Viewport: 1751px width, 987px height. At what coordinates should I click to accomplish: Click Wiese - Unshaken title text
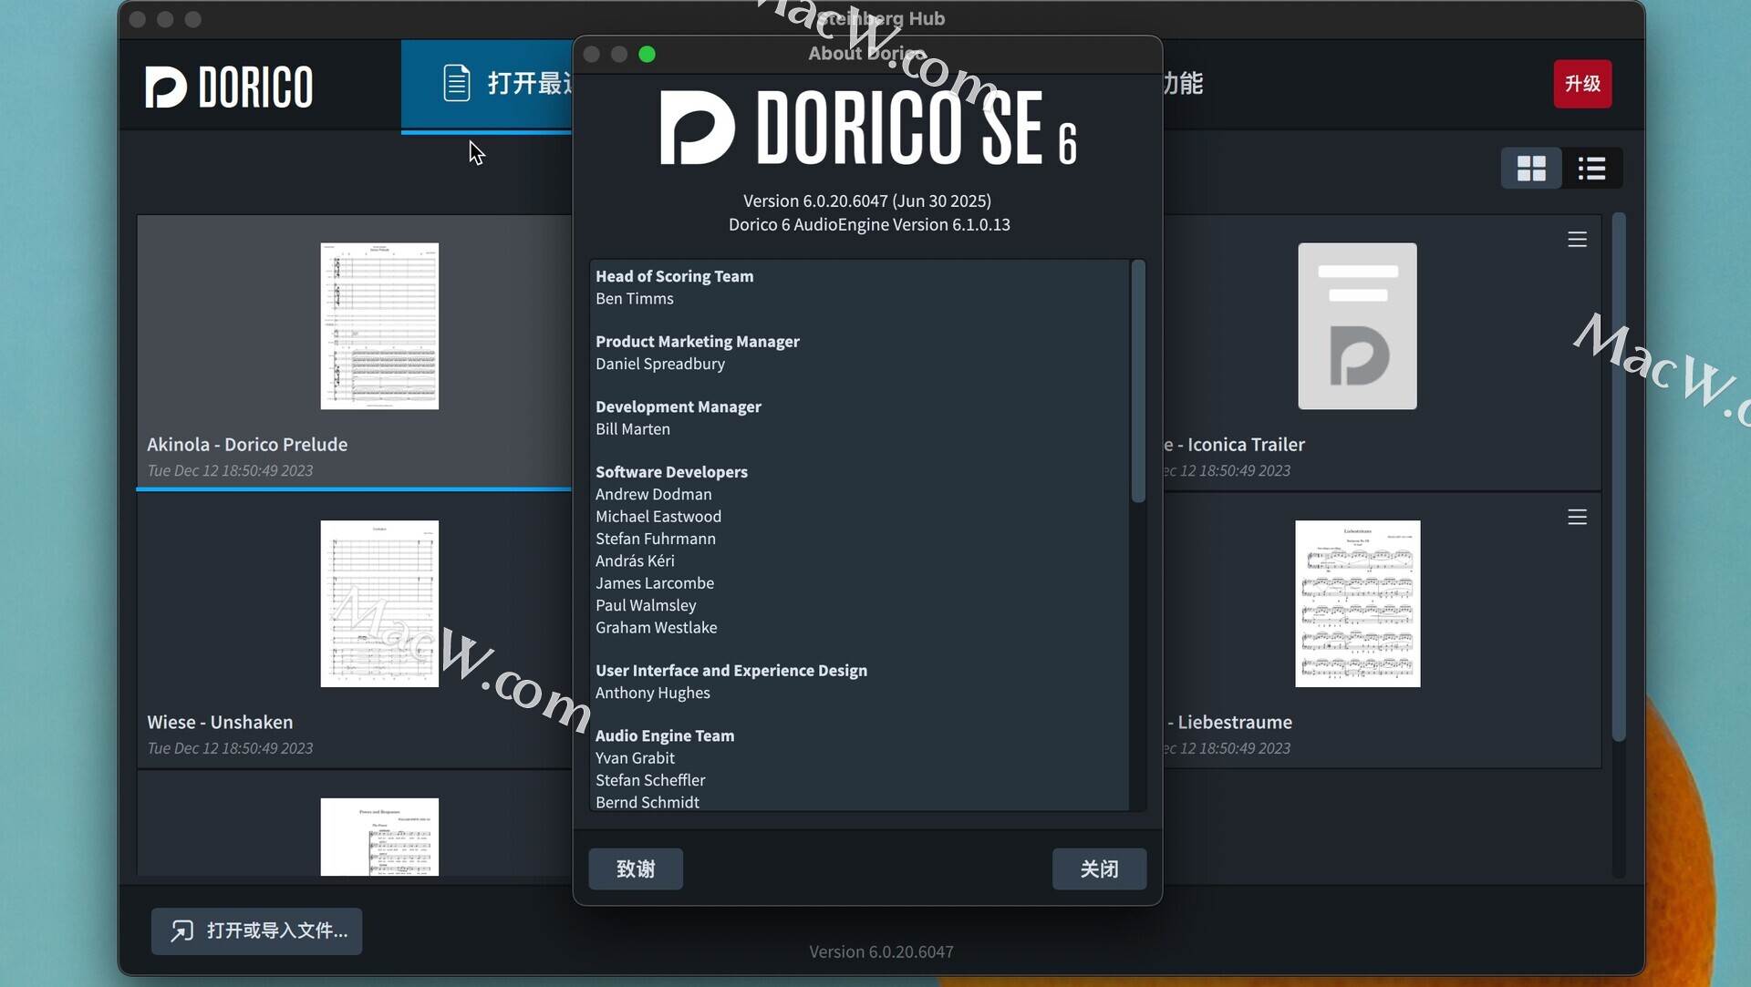tap(220, 722)
